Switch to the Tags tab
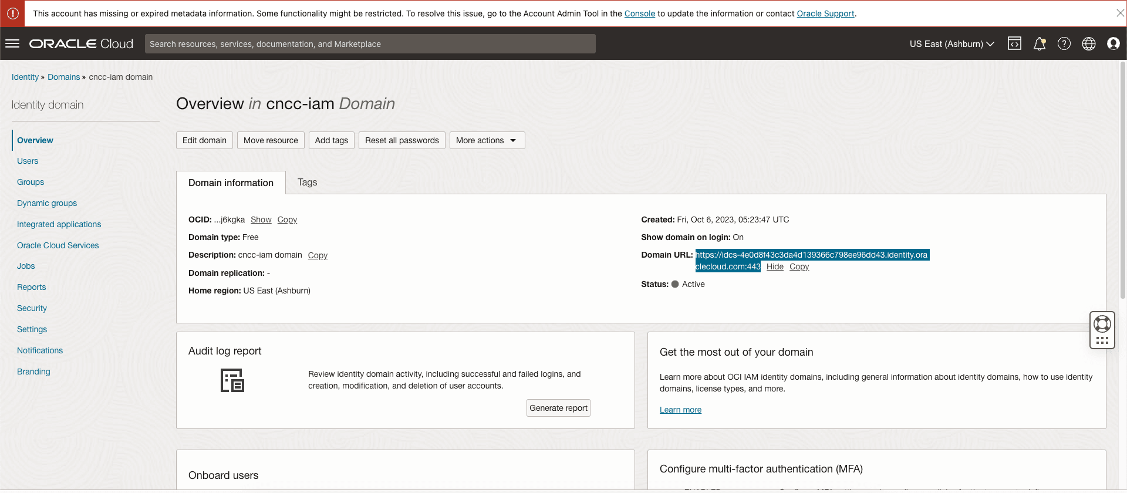Image resolution: width=1127 pixels, height=493 pixels. (x=307, y=182)
